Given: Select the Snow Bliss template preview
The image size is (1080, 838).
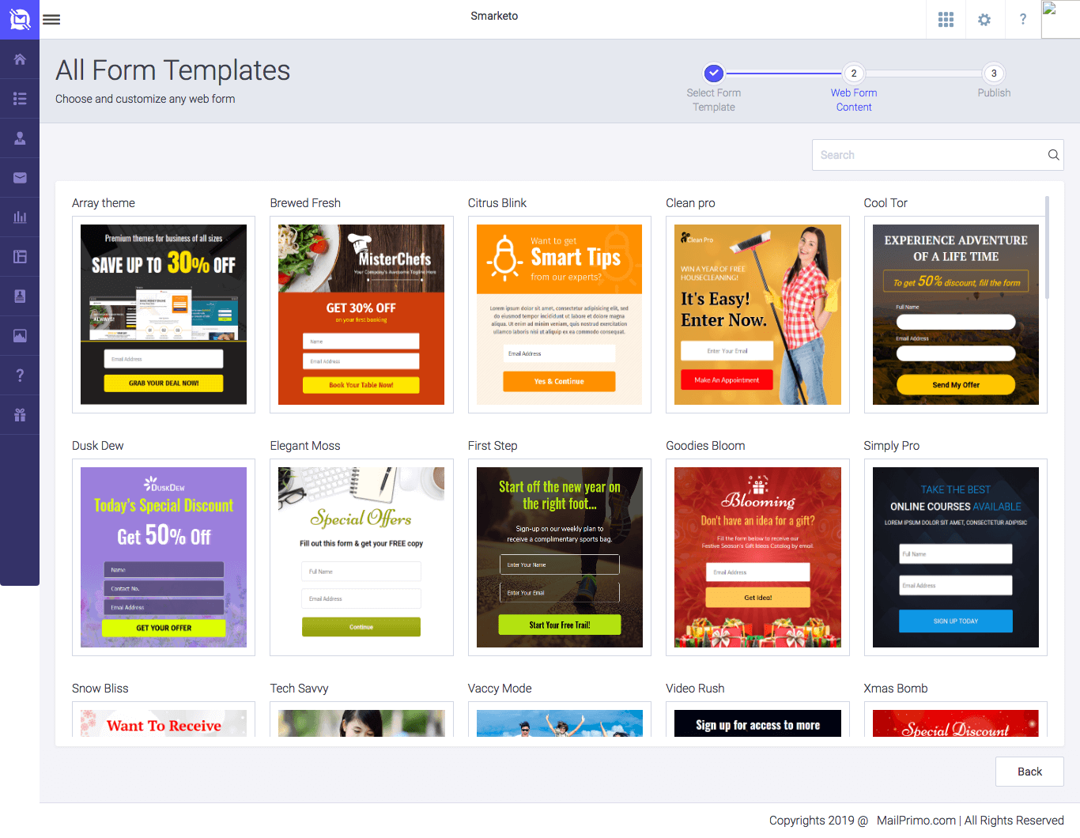Looking at the screenshot, I should coord(164,721).
